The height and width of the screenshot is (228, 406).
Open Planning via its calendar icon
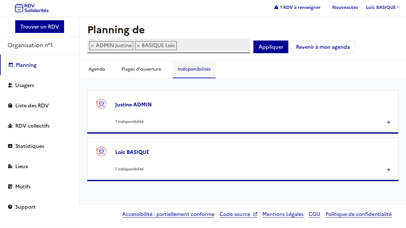(11, 65)
